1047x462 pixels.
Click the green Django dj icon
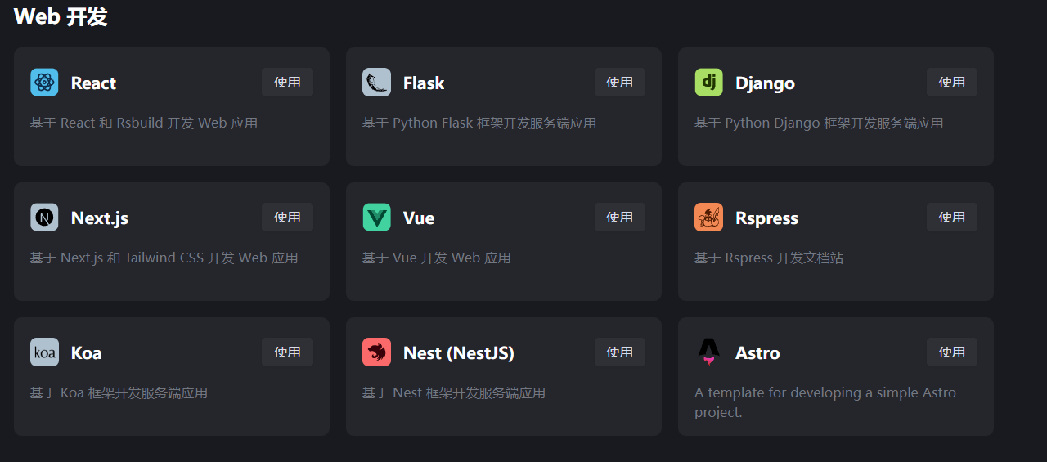[708, 83]
